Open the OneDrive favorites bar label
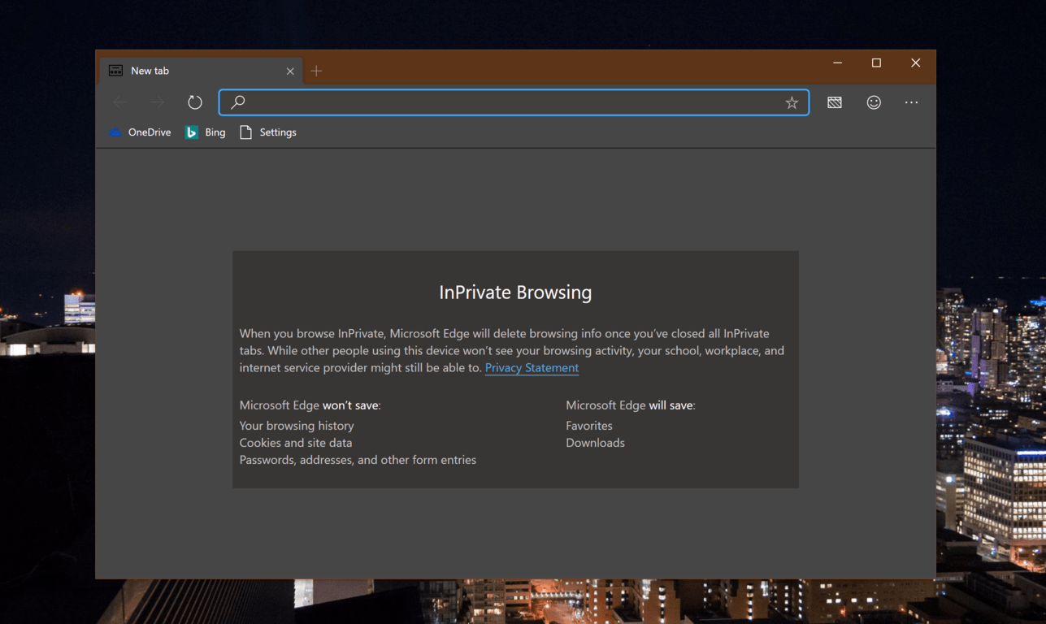 (x=150, y=132)
